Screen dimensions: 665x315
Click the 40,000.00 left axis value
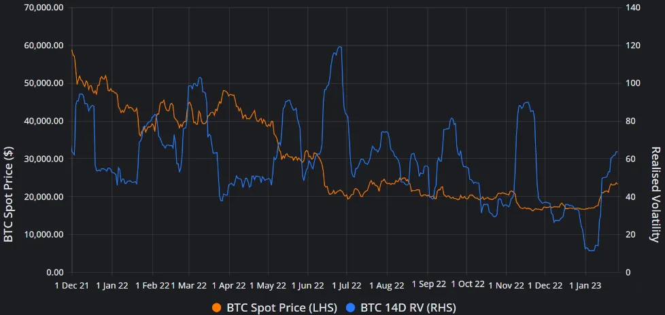(45, 121)
